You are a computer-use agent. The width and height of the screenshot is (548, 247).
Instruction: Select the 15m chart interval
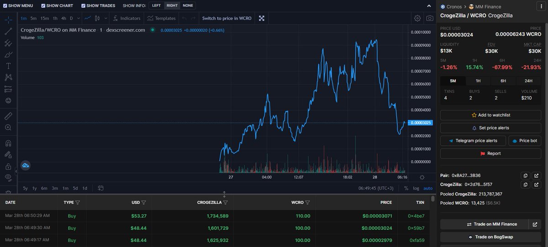point(44,18)
